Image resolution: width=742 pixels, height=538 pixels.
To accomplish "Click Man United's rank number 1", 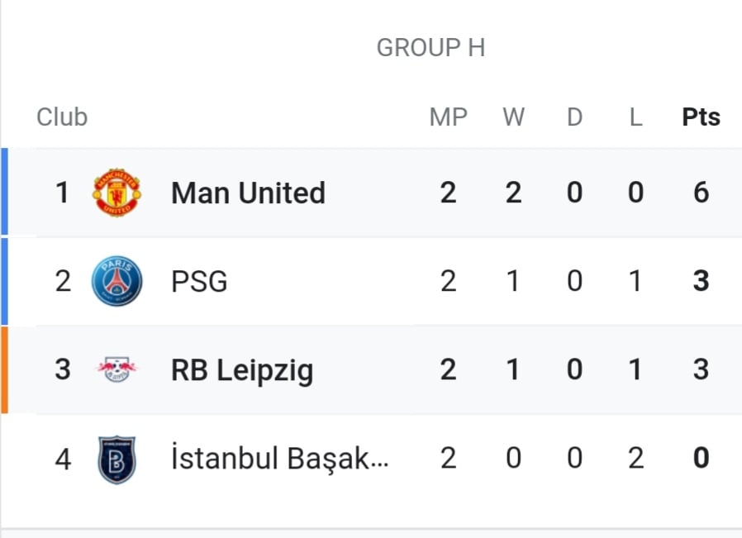I will click(62, 193).
